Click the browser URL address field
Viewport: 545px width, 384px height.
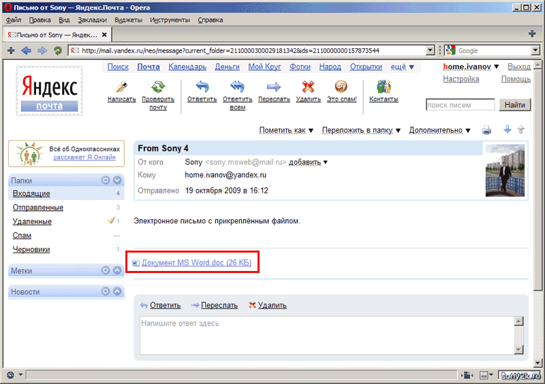tap(248, 51)
